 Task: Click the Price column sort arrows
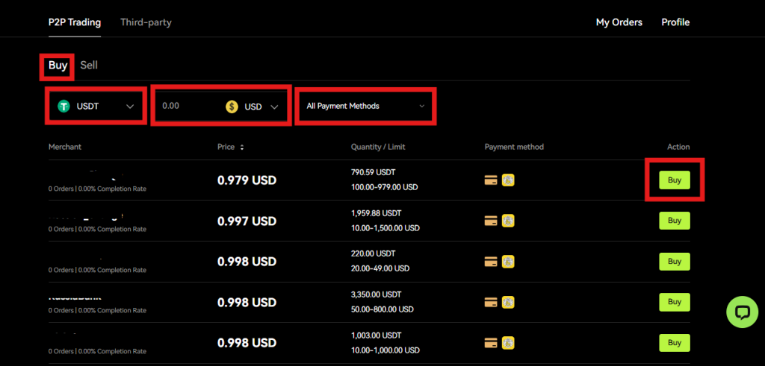[242, 147]
